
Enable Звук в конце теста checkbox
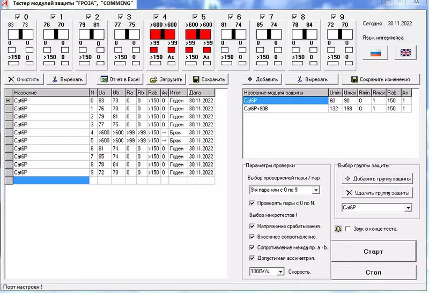click(x=347, y=229)
